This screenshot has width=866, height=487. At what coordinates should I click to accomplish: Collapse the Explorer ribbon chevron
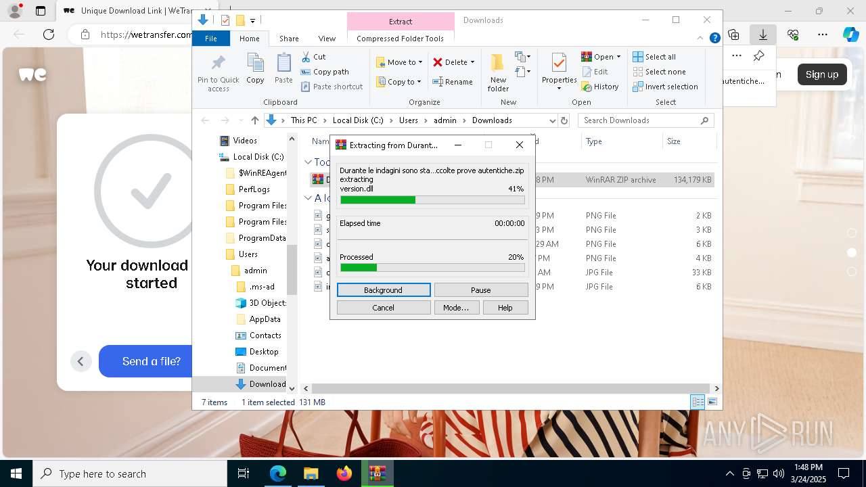point(701,39)
